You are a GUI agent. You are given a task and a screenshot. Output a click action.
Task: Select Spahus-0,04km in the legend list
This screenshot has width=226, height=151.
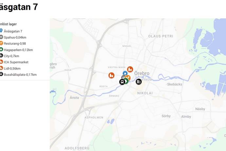pos(15,37)
